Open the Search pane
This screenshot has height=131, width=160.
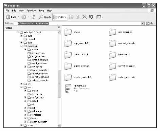point(45,17)
